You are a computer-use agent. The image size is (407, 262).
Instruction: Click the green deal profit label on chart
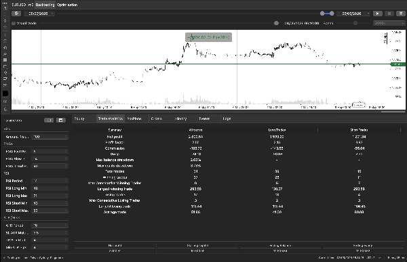click(x=208, y=37)
